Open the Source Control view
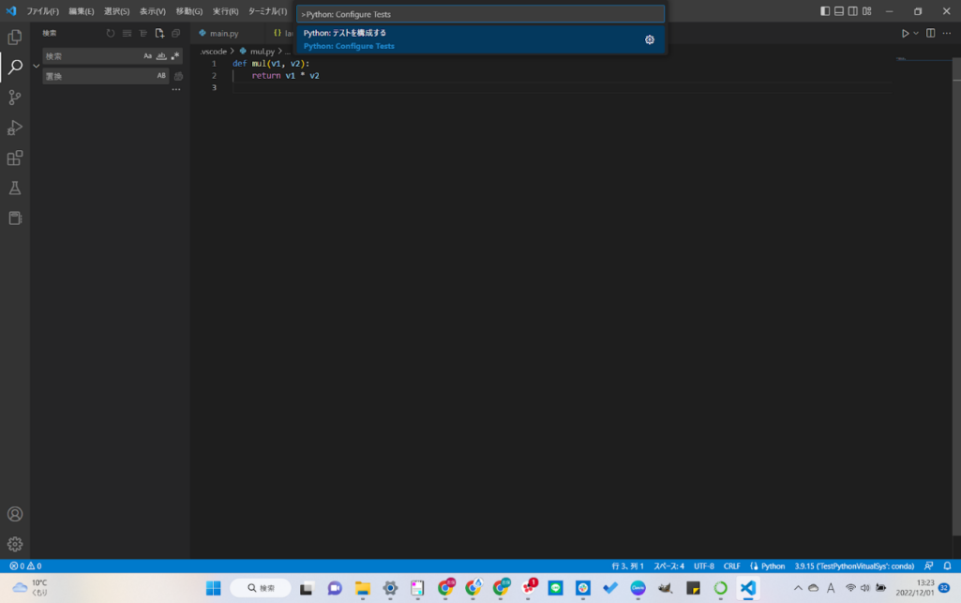This screenshot has width=961, height=603. pyautogui.click(x=15, y=98)
